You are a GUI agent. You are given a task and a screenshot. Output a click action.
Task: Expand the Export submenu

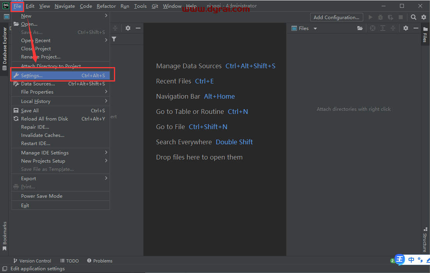(60, 179)
